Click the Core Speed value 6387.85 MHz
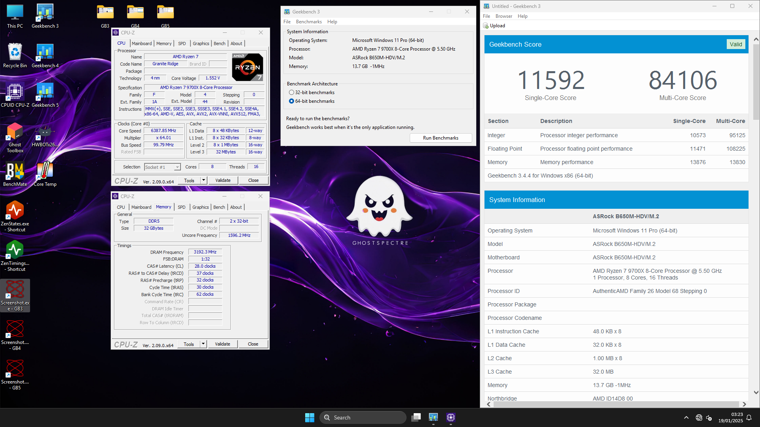 pyautogui.click(x=163, y=131)
